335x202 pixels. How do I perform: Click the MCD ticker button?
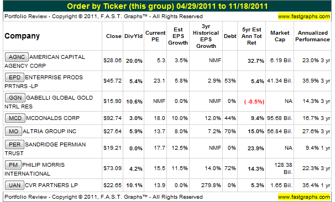tap(15, 118)
